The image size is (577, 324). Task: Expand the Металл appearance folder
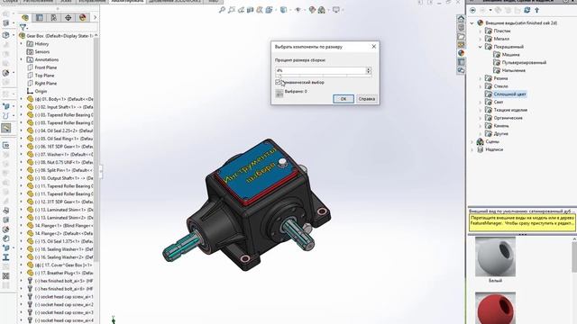coord(480,39)
